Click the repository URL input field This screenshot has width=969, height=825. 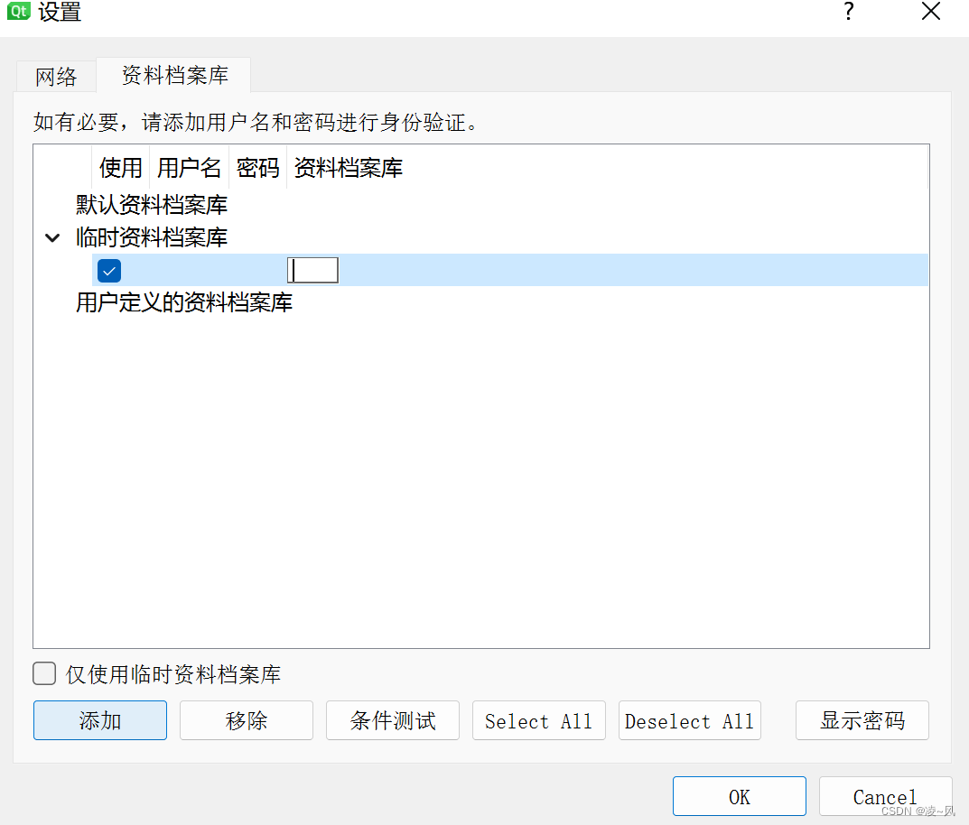point(312,271)
